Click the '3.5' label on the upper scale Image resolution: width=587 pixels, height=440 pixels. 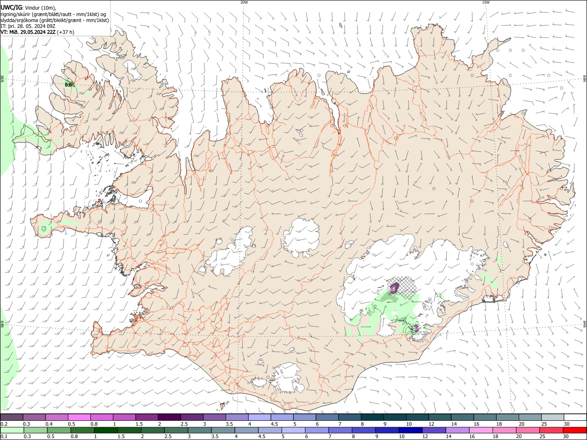[x=229, y=424]
